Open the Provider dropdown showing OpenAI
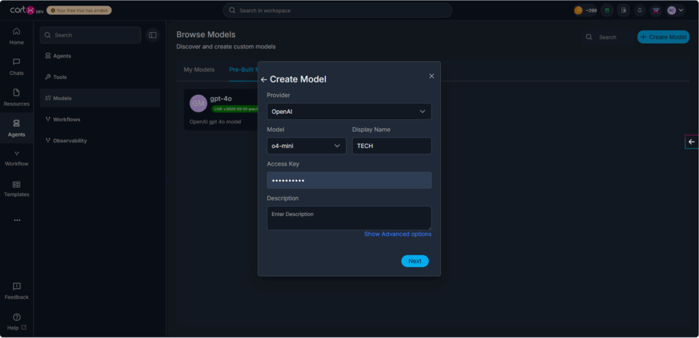 (349, 112)
